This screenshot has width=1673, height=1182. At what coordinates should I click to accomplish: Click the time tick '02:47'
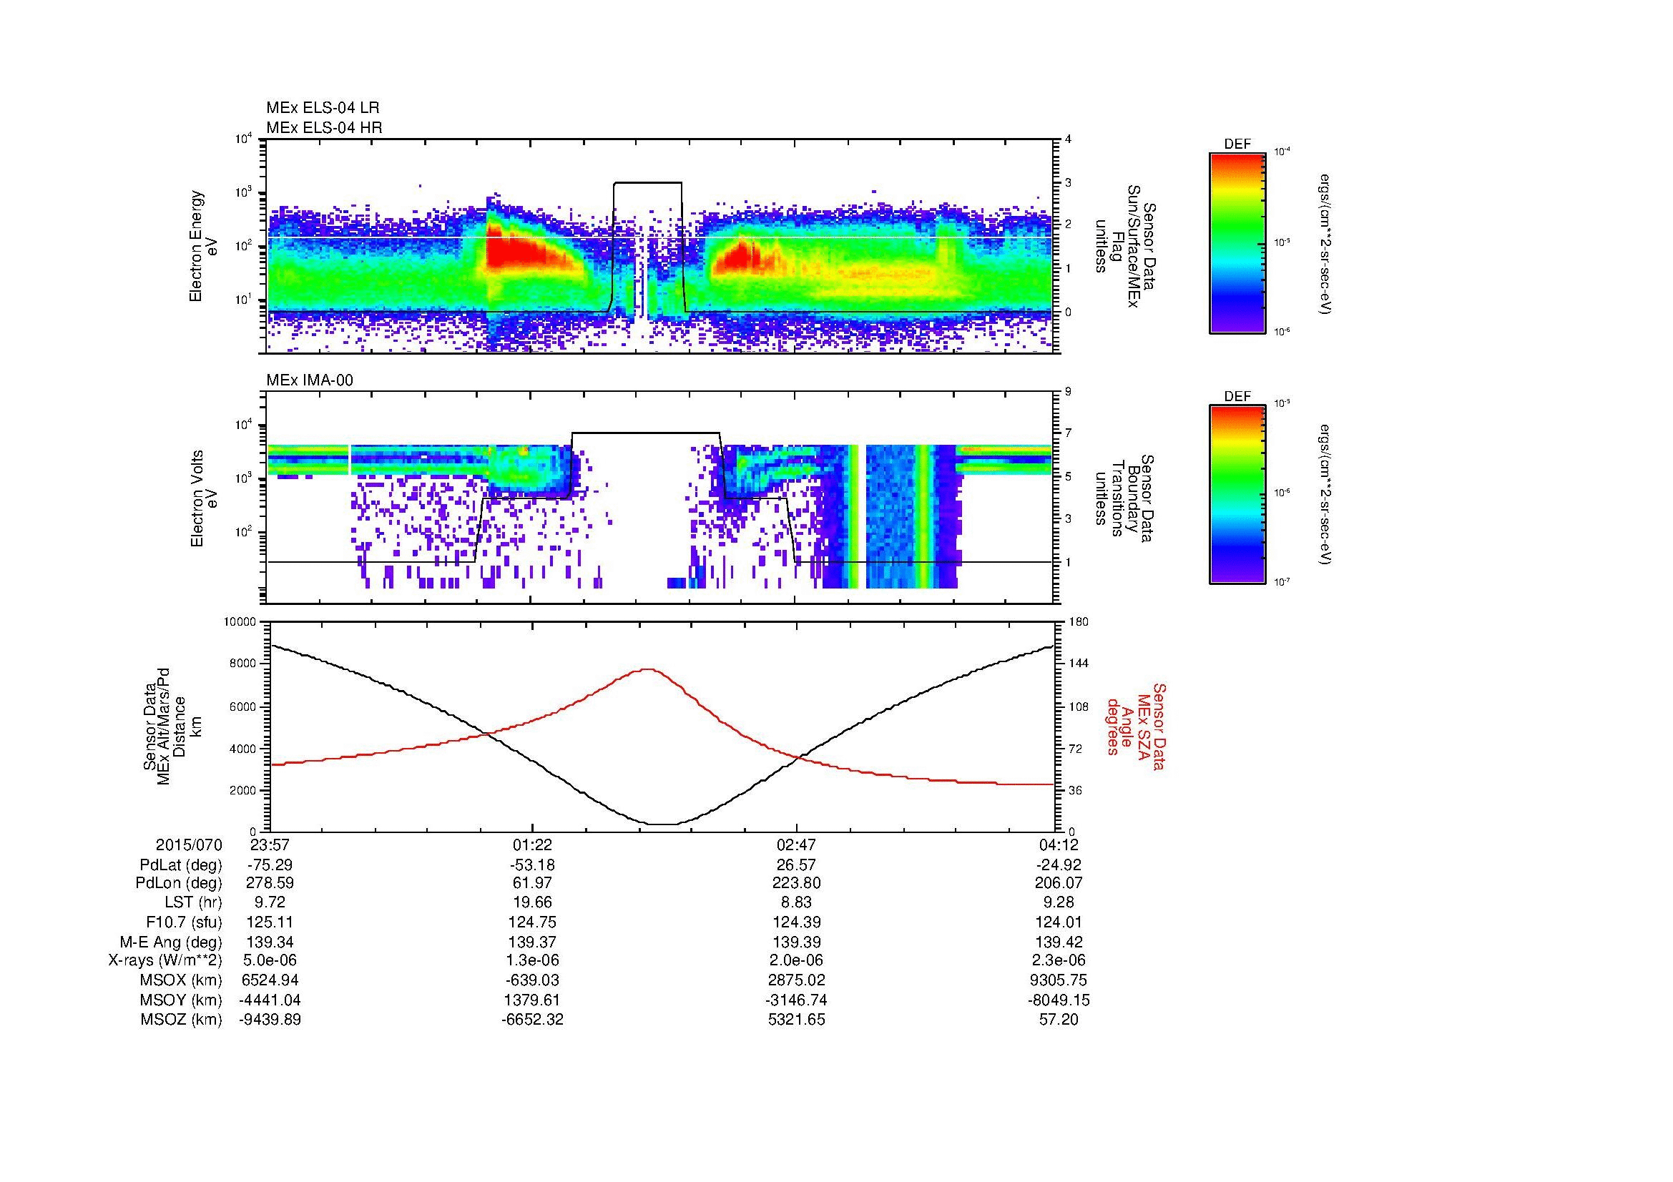click(x=796, y=844)
